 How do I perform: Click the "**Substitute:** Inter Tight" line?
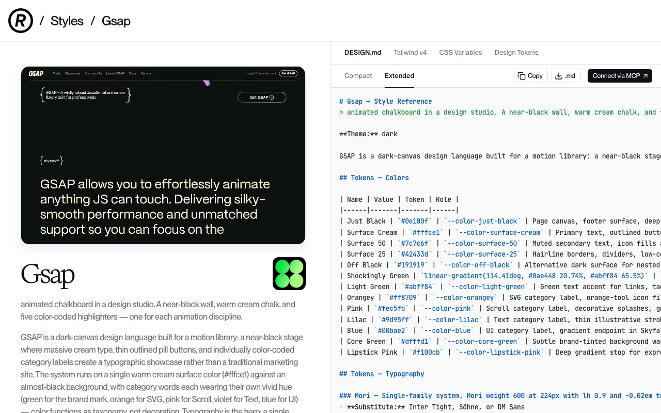click(432, 407)
